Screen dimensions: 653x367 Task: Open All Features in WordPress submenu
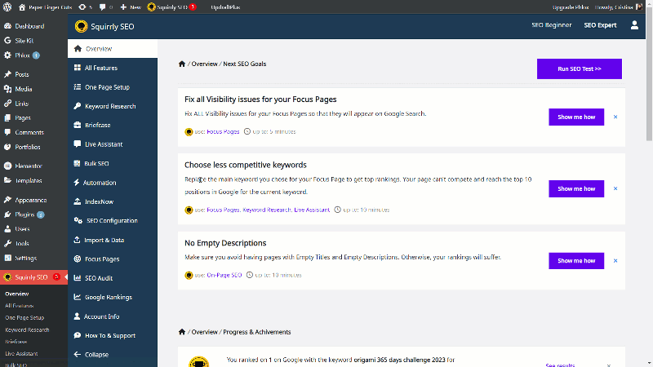pos(20,306)
